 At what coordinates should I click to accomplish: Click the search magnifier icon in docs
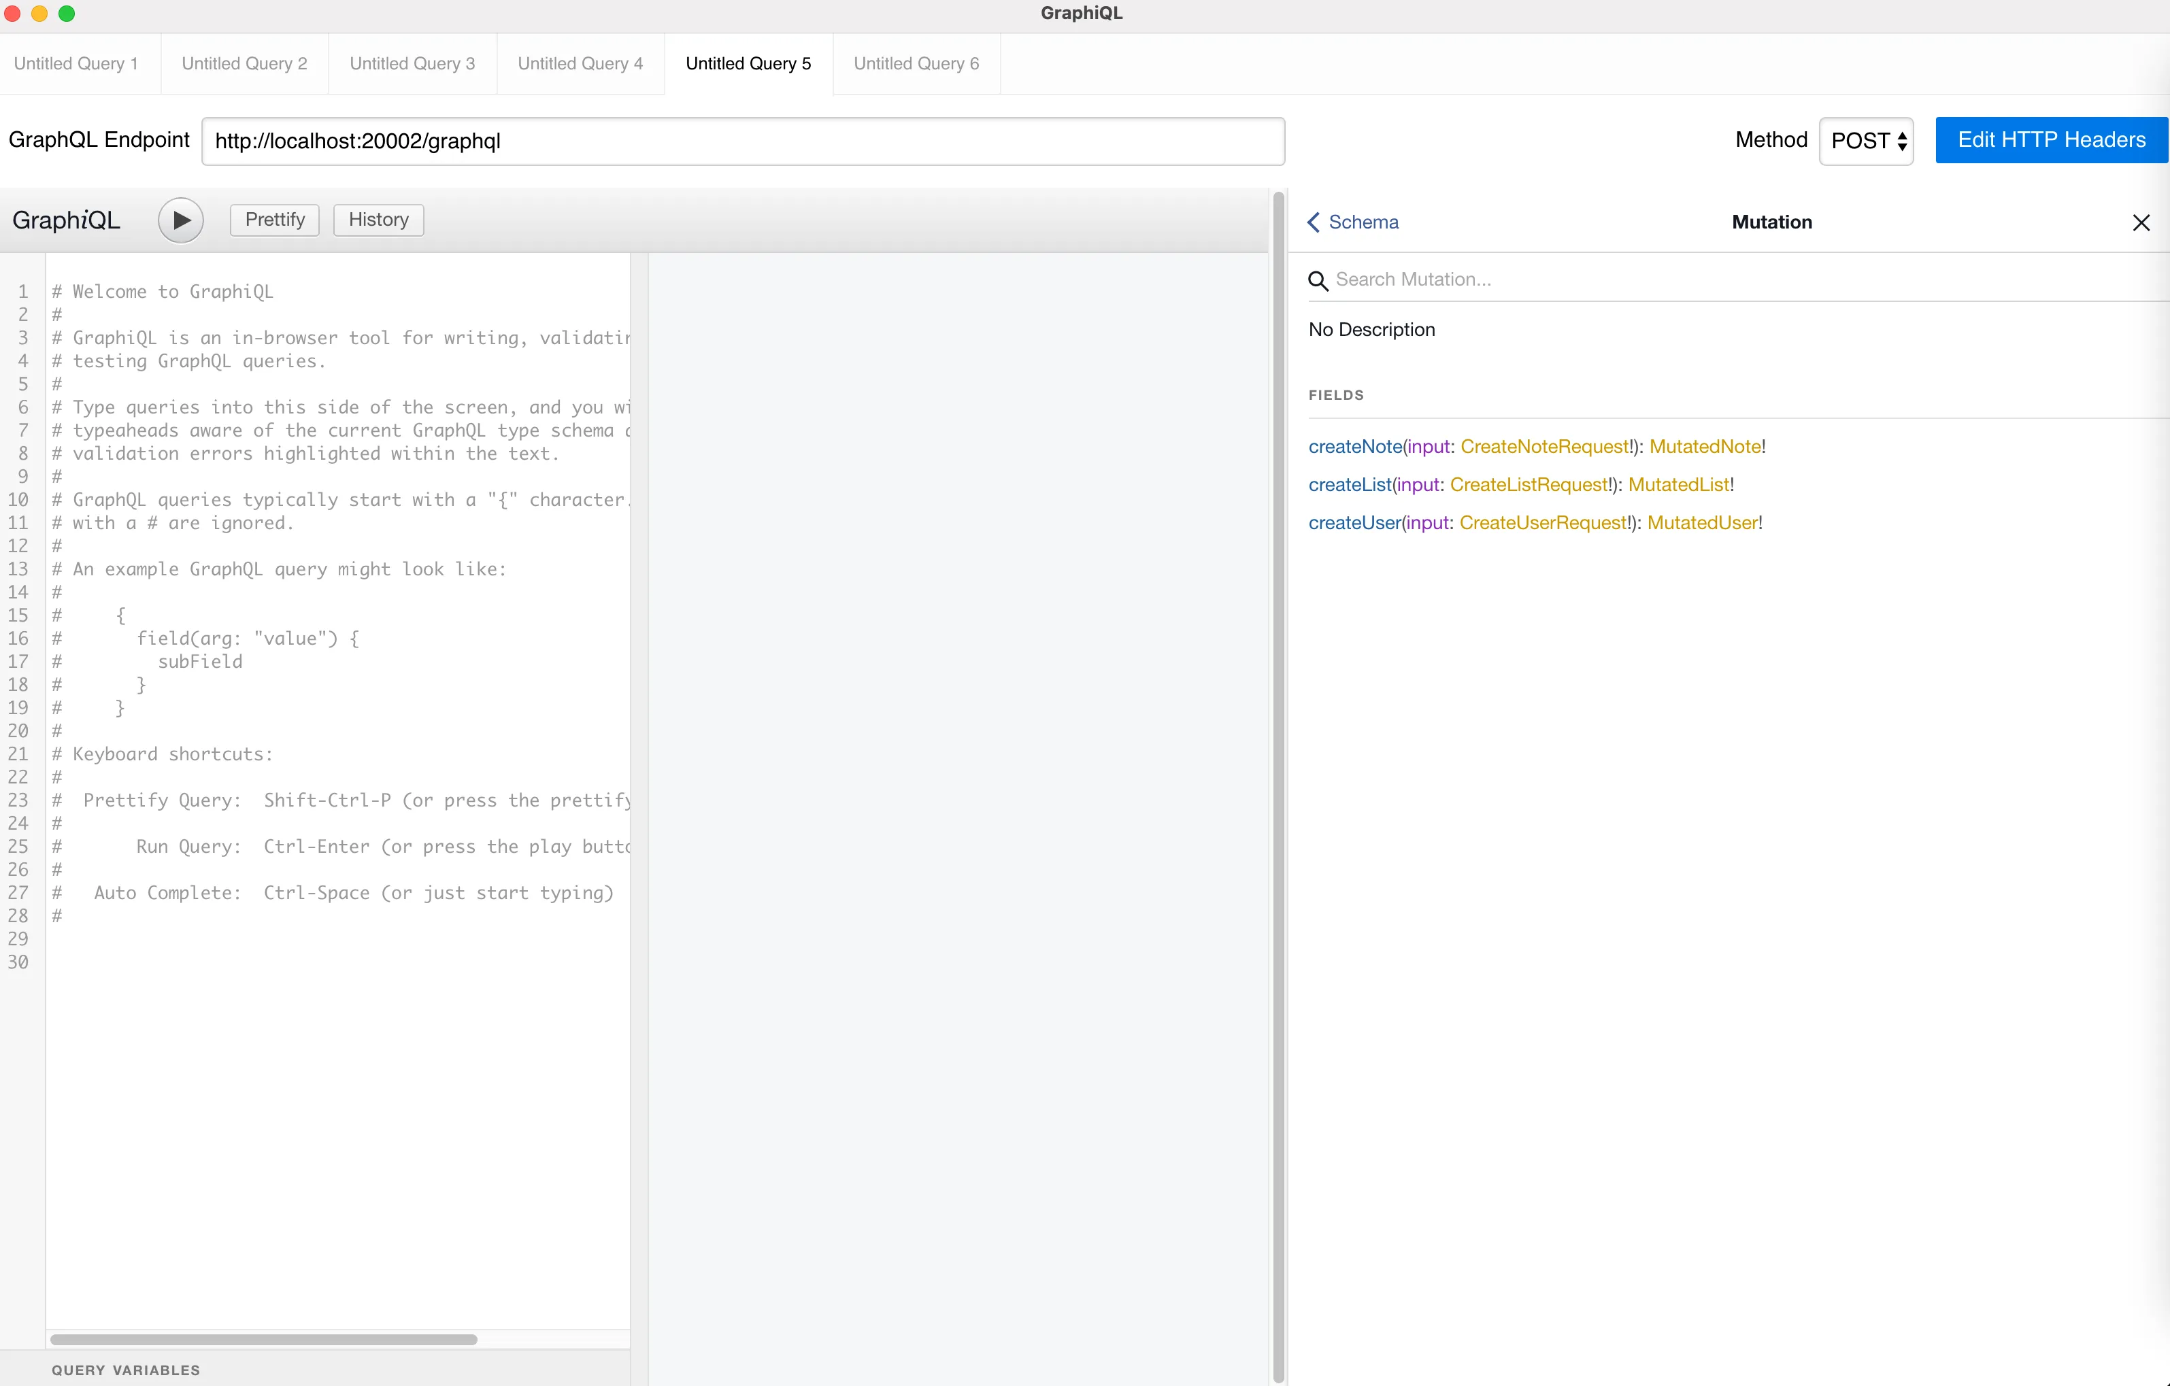(x=1318, y=280)
